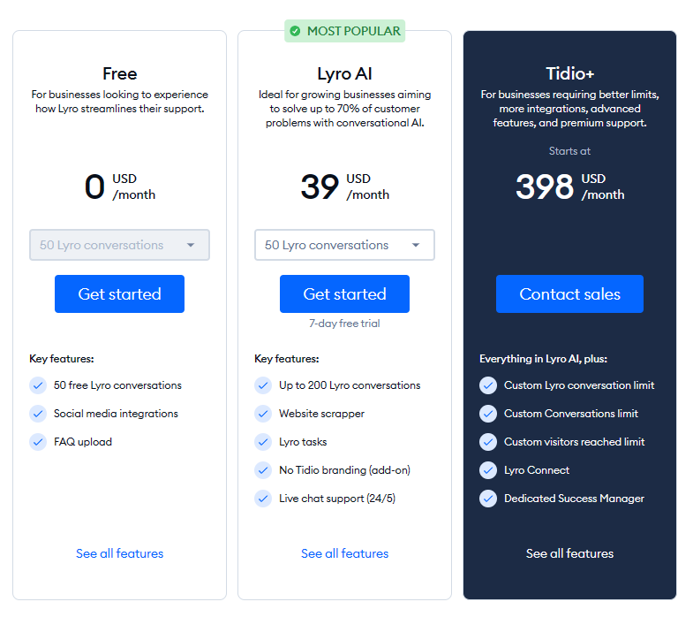Click checkmark beside 50 free Lyro conversations
This screenshot has width=693, height=617.
pos(38,385)
